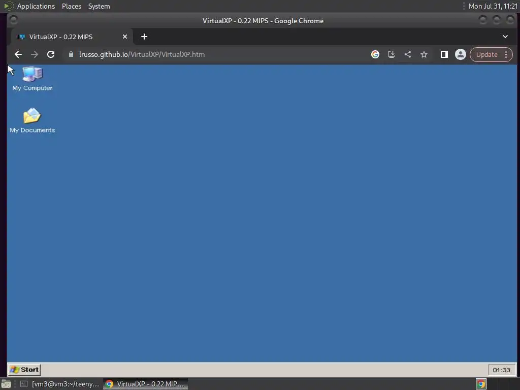Screen dimensions: 520x390
Task: Click the Chrome Update button
Action: (x=486, y=54)
